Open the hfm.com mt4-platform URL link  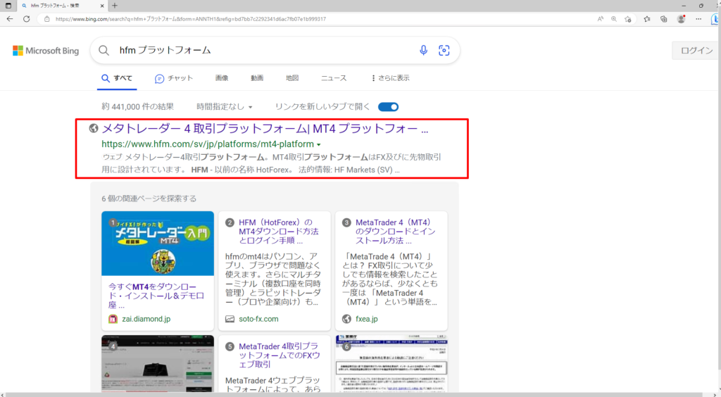coord(208,144)
